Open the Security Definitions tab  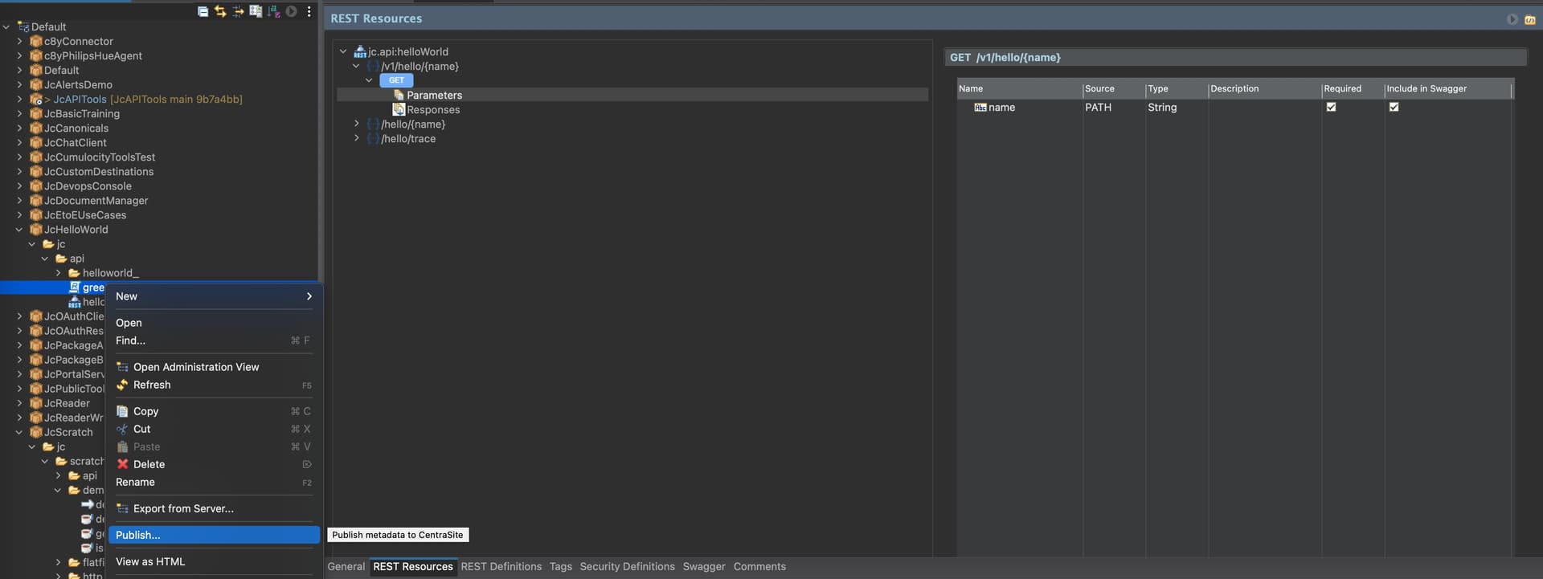(x=628, y=566)
